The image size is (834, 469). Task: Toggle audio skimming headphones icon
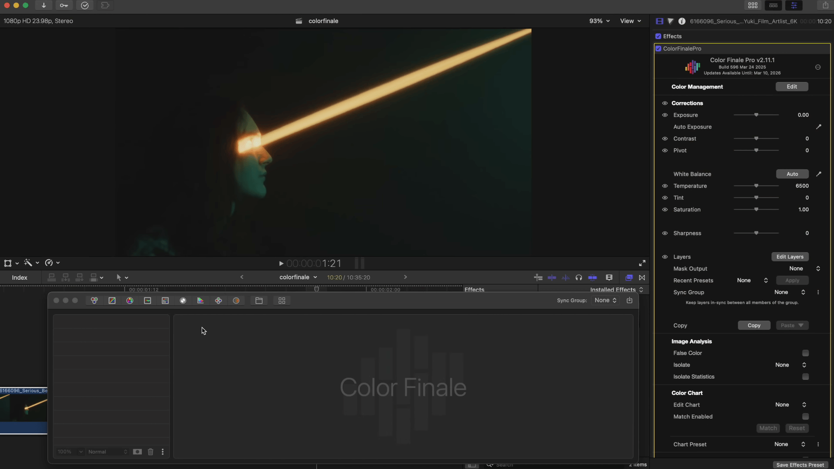point(579,277)
